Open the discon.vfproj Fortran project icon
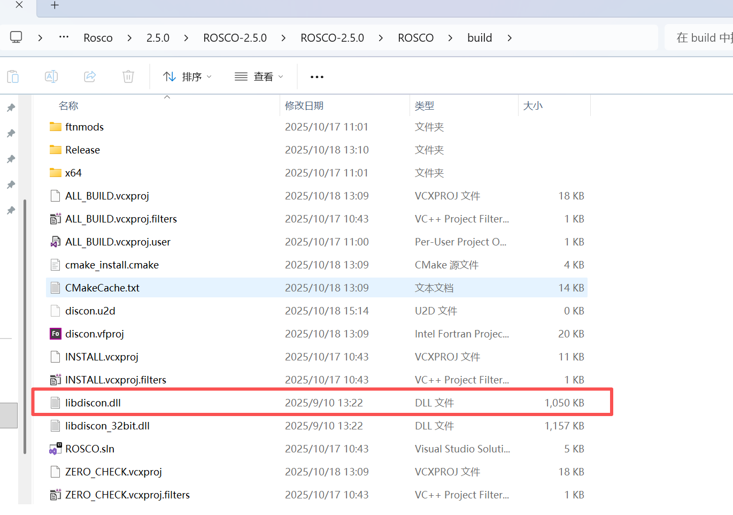 tap(56, 333)
